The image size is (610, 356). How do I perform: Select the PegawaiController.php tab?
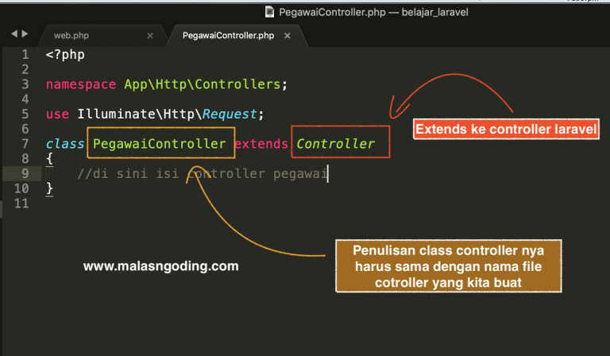[229, 36]
